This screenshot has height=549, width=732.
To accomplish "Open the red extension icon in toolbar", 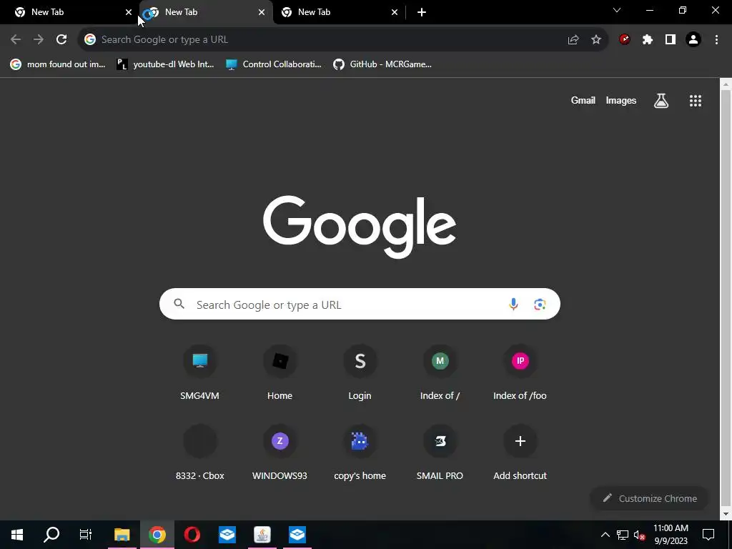I will [625, 40].
